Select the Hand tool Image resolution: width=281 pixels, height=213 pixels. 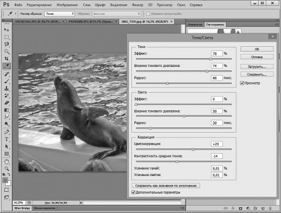pyautogui.click(x=6, y=161)
